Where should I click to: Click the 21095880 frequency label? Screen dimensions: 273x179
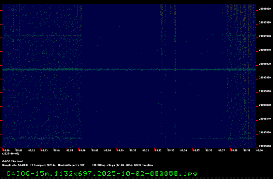coord(265,91)
